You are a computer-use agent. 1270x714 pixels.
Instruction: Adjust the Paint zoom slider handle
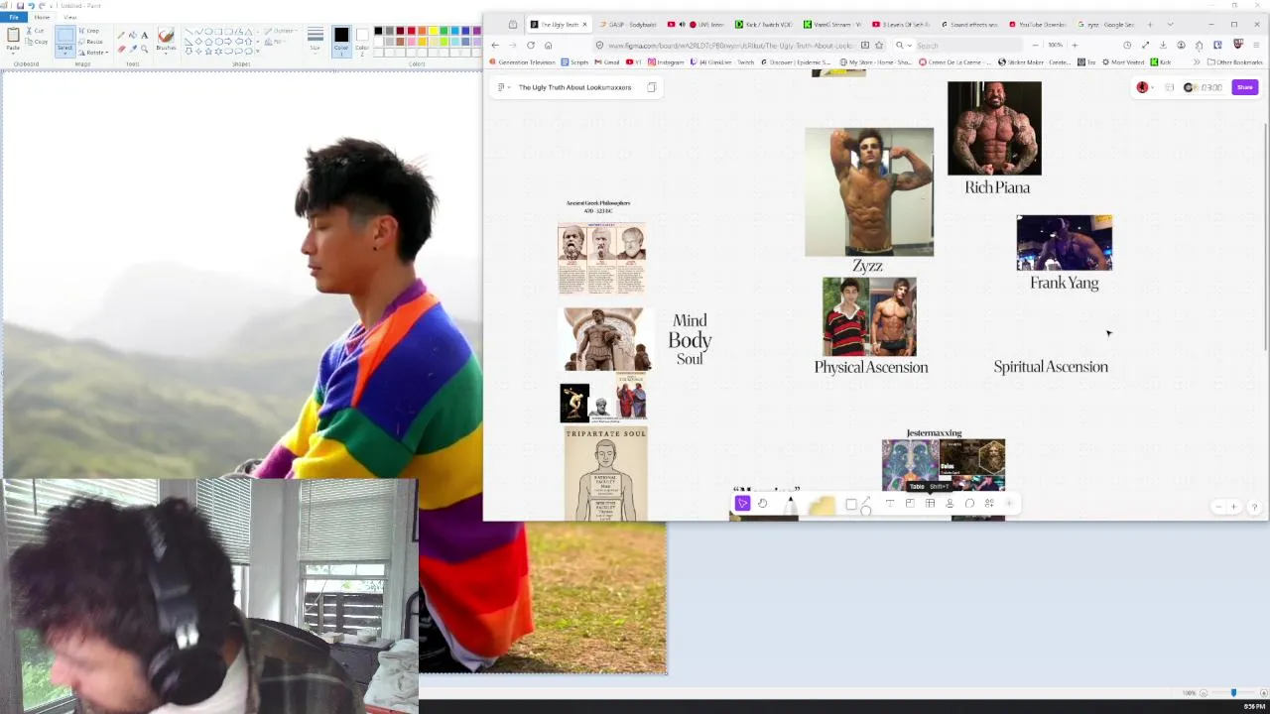click(x=1233, y=693)
